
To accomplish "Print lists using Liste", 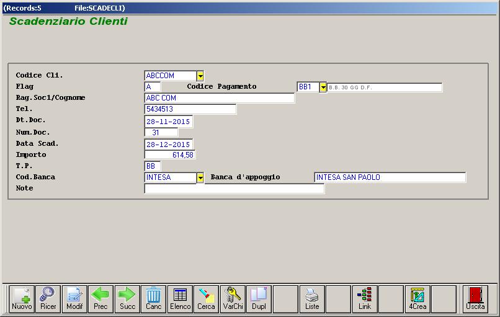I will [312, 299].
